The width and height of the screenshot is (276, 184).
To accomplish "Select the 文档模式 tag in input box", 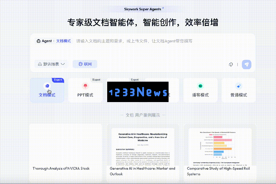I will tap(63, 41).
